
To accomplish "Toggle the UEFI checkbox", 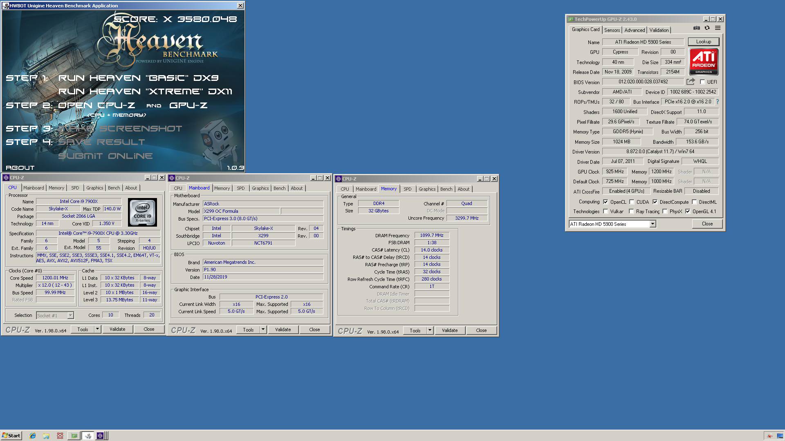I will click(x=702, y=82).
